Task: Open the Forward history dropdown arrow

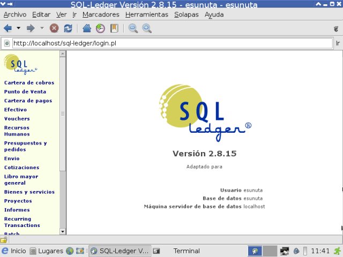Action: click(42, 28)
